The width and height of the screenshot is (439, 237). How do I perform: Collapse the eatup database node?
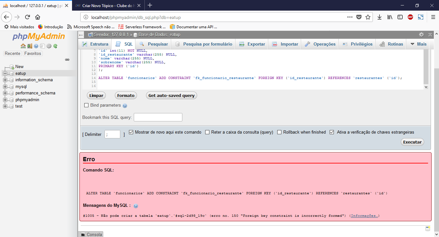5,74
